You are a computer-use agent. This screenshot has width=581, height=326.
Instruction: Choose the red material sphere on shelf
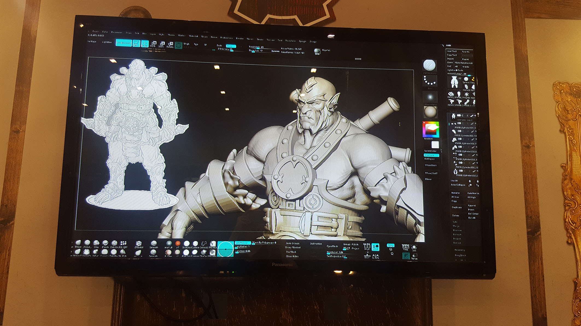[178, 243]
